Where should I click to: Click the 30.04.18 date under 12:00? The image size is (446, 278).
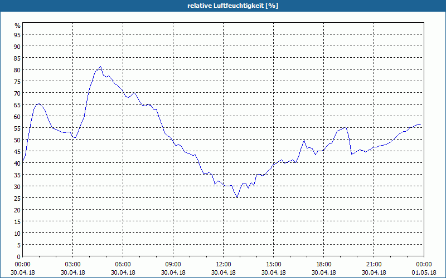point(224,272)
